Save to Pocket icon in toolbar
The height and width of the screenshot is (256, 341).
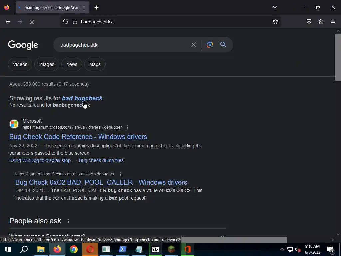(309, 22)
